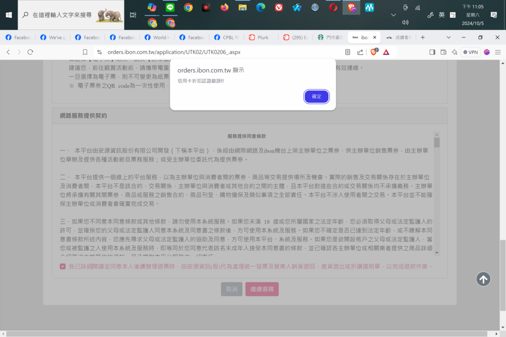Click the address bar URL
Image resolution: width=506 pixels, height=337 pixels.
pos(174,52)
